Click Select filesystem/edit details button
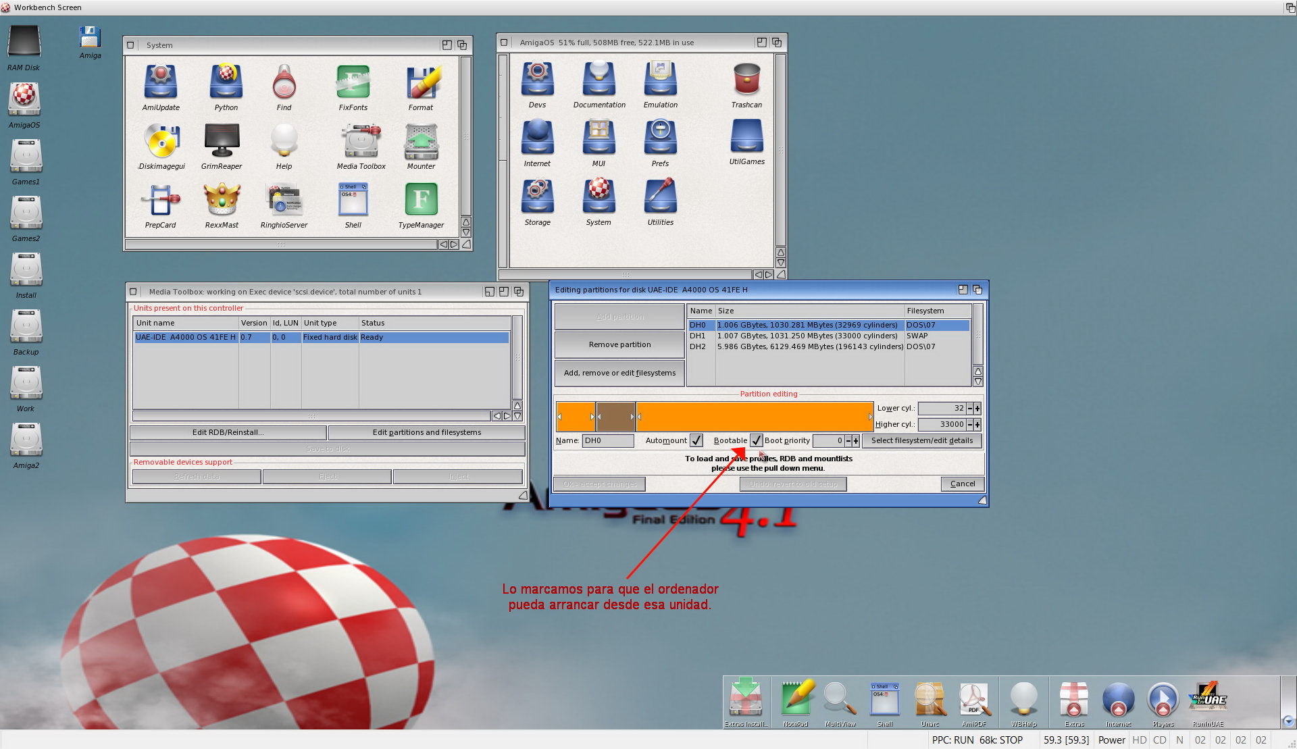The height and width of the screenshot is (749, 1297). (921, 440)
